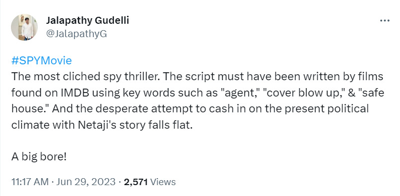The width and height of the screenshot is (400, 196).
Task: Click the 2,571 view count number
Action: point(136,182)
